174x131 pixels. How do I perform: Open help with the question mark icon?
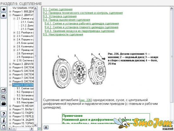click(4, 114)
